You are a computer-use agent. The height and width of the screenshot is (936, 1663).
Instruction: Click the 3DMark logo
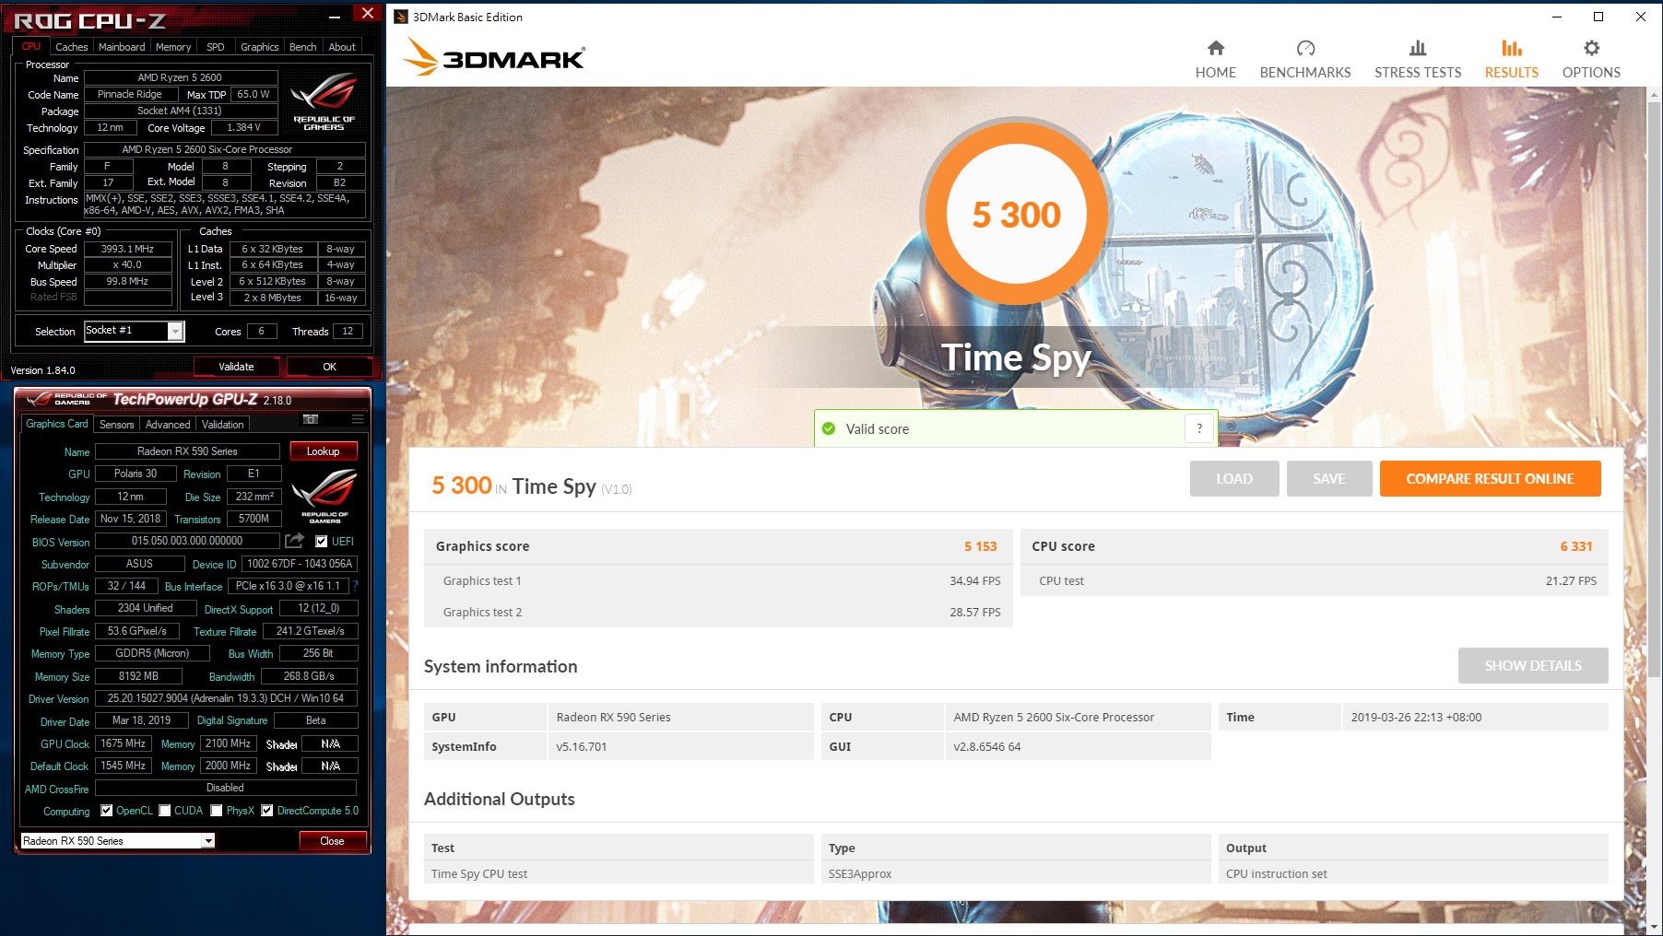(494, 57)
